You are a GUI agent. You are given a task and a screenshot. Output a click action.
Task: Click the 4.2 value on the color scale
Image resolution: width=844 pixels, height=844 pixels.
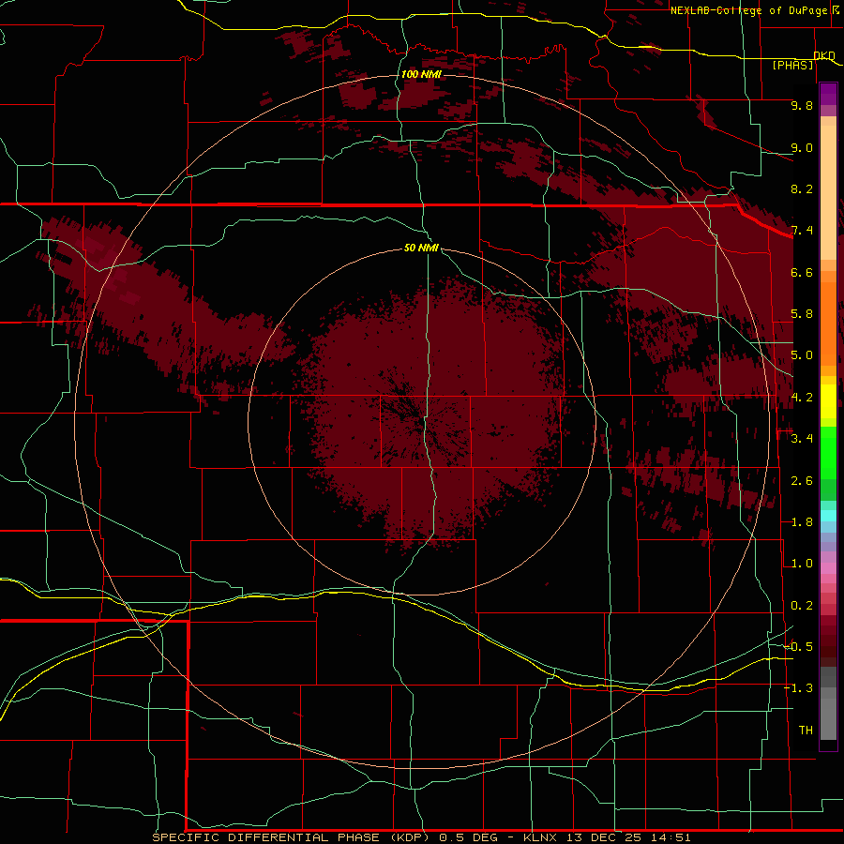pyautogui.click(x=802, y=398)
